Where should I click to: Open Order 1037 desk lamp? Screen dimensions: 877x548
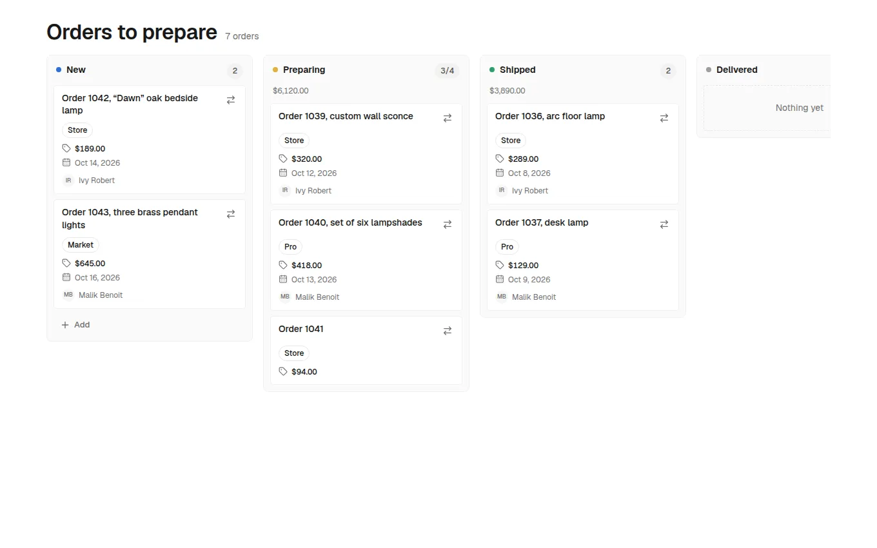click(542, 222)
